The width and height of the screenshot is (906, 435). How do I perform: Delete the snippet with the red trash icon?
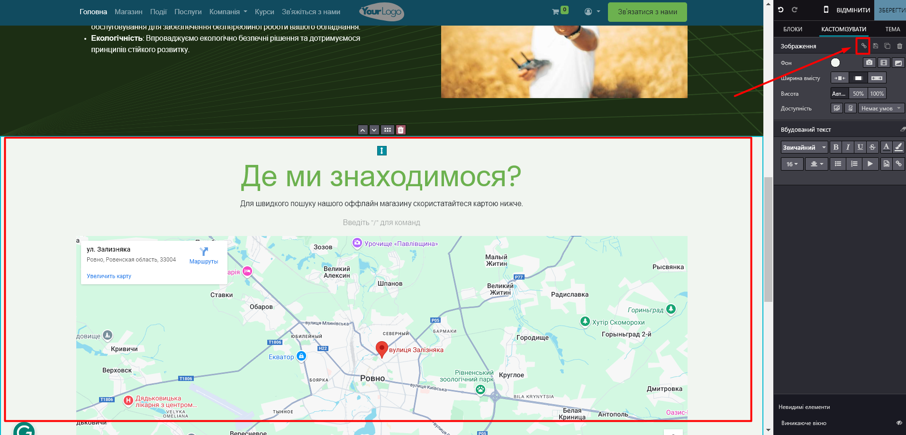(x=401, y=130)
